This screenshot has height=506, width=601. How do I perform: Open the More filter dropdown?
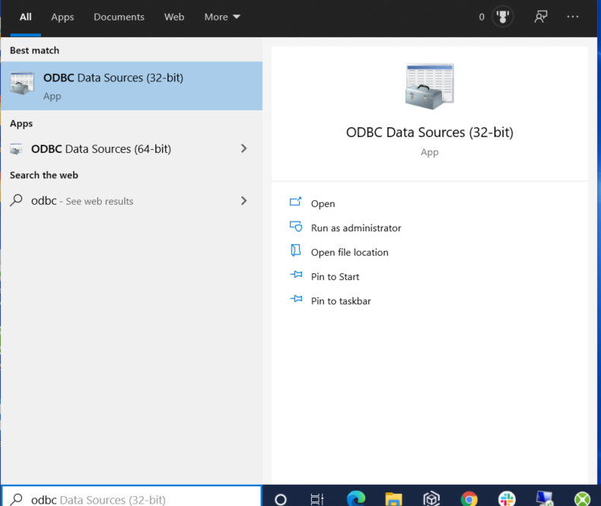[x=222, y=17]
